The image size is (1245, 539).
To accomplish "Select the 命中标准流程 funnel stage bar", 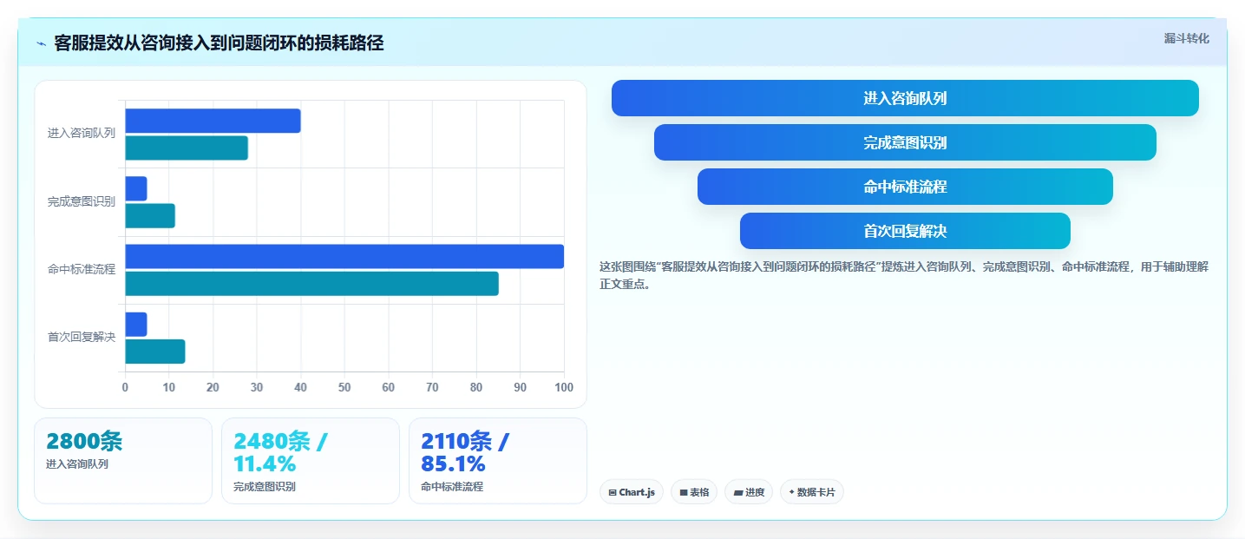I will tap(905, 187).
